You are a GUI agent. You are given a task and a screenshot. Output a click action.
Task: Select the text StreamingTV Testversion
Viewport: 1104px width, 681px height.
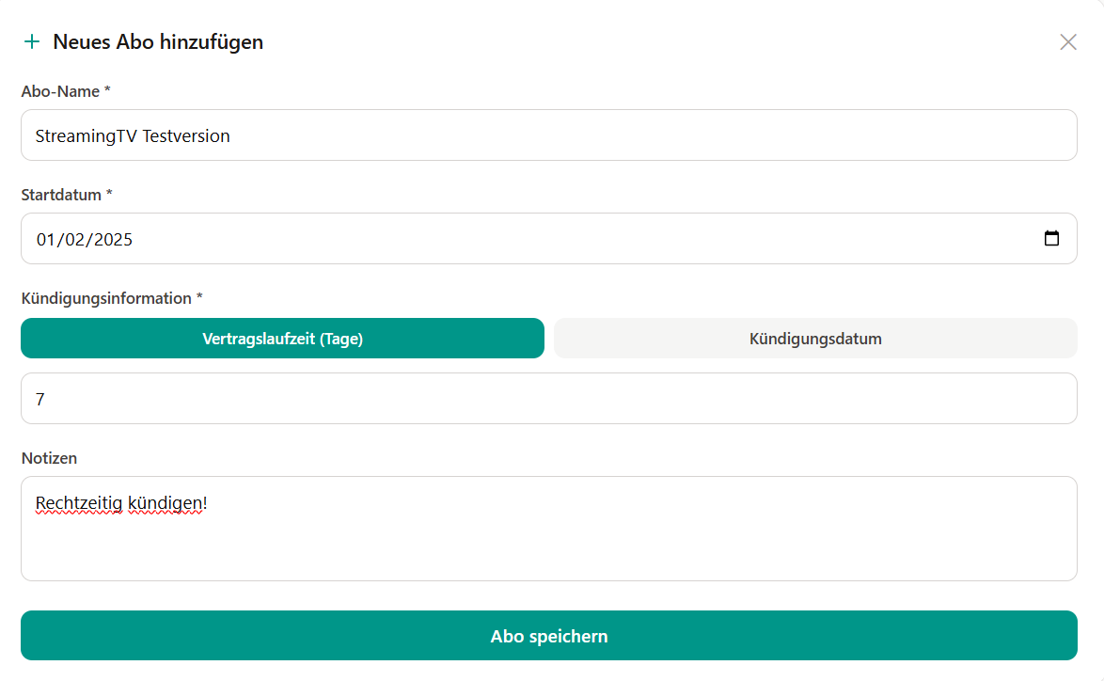click(132, 135)
